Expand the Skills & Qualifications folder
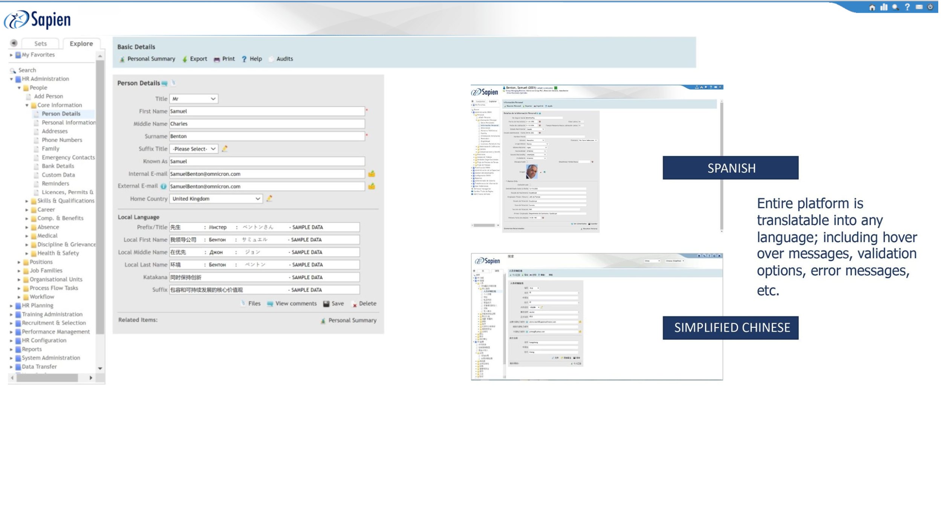The width and height of the screenshot is (942, 527). pyautogui.click(x=27, y=201)
